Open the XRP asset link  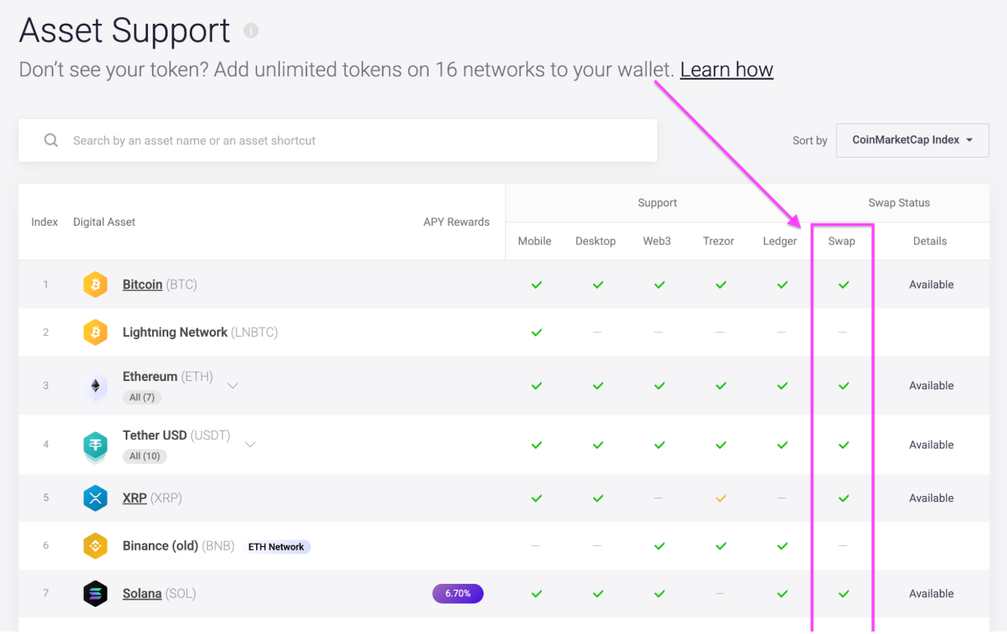(135, 498)
